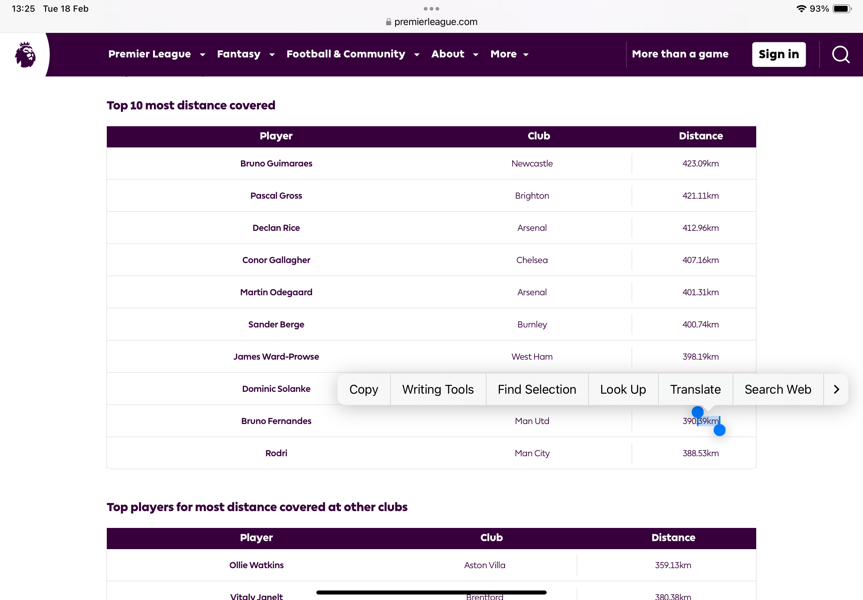The image size is (863, 600).
Task: Tap the other clubs distance heading
Action: [257, 507]
